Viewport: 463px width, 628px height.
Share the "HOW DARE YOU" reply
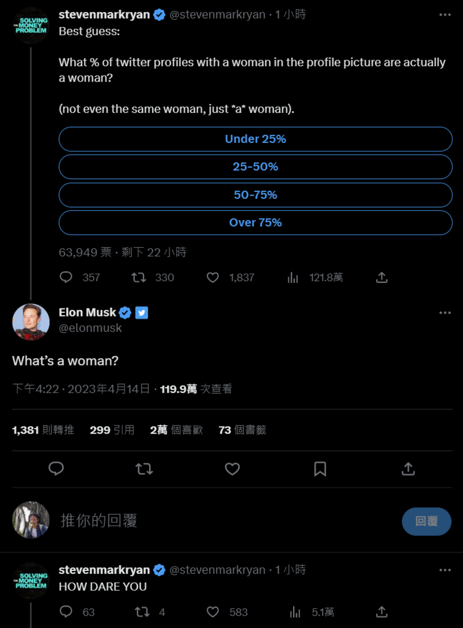381,611
